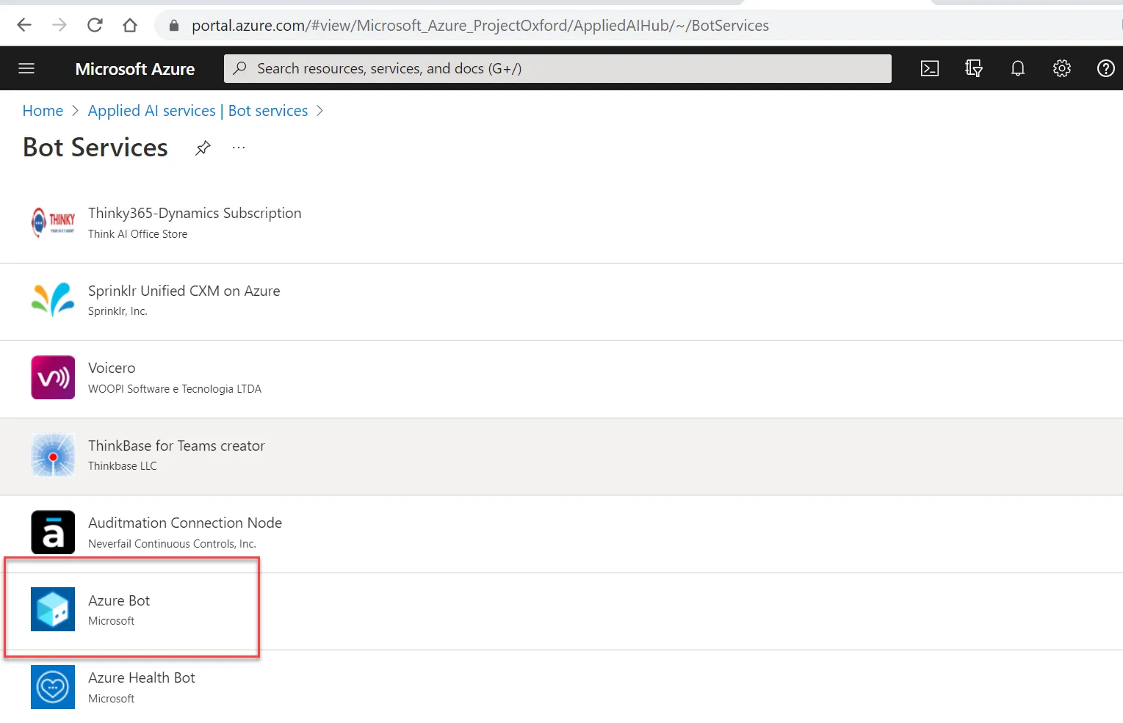Click the Voicero logo icon
Image resolution: width=1123 pixels, height=723 pixels.
pyautogui.click(x=53, y=377)
